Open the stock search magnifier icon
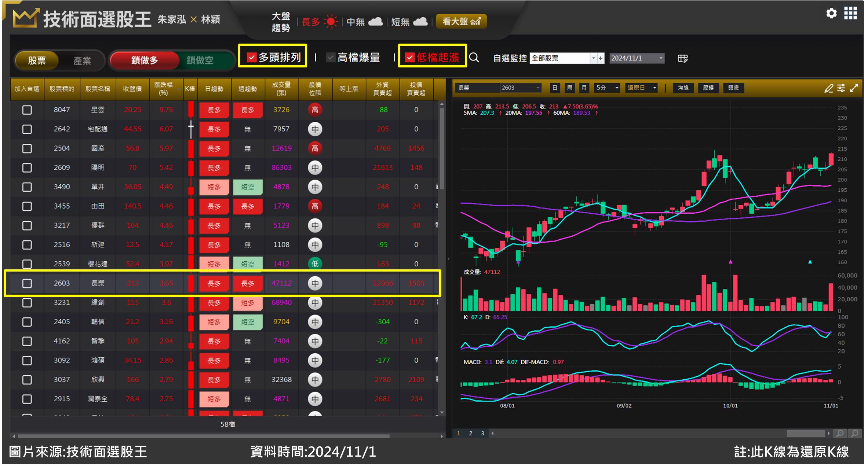Viewport: 864px width, 468px height. click(475, 58)
